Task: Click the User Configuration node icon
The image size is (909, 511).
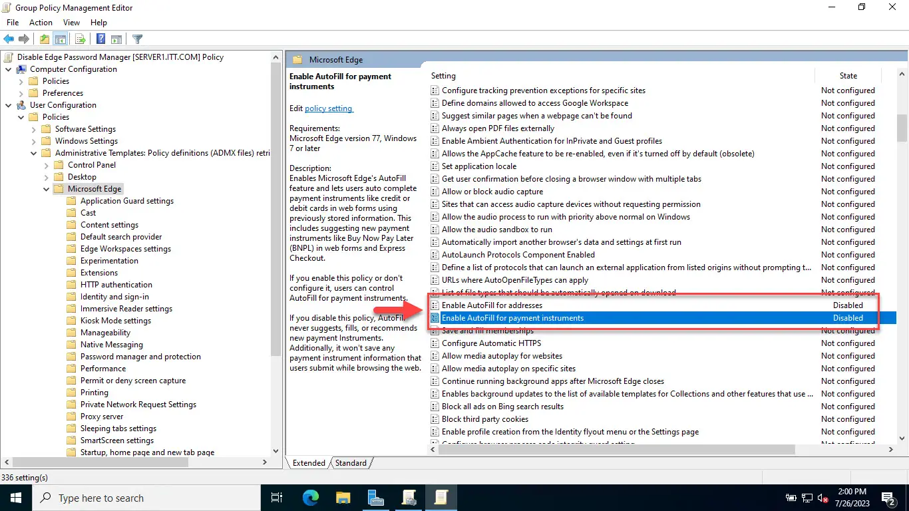Action: coord(21,105)
